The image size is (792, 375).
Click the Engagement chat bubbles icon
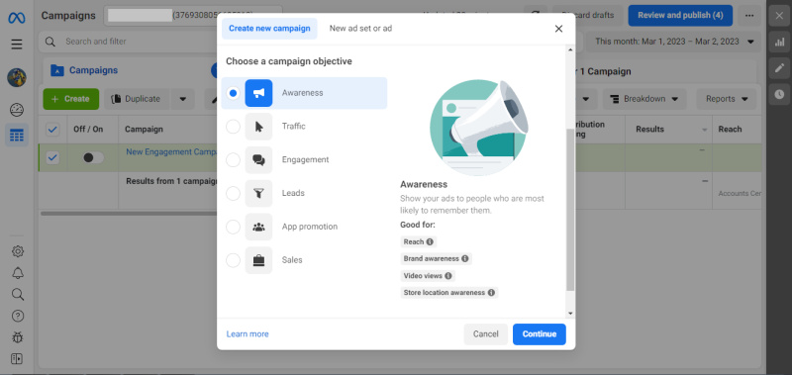click(258, 160)
